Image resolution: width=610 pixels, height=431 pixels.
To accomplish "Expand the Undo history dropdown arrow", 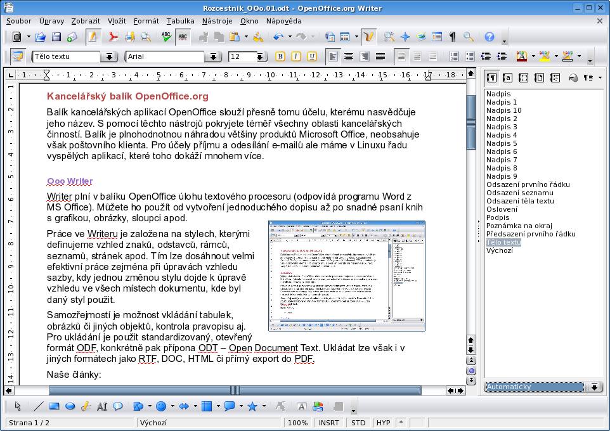I will click(290, 37).
